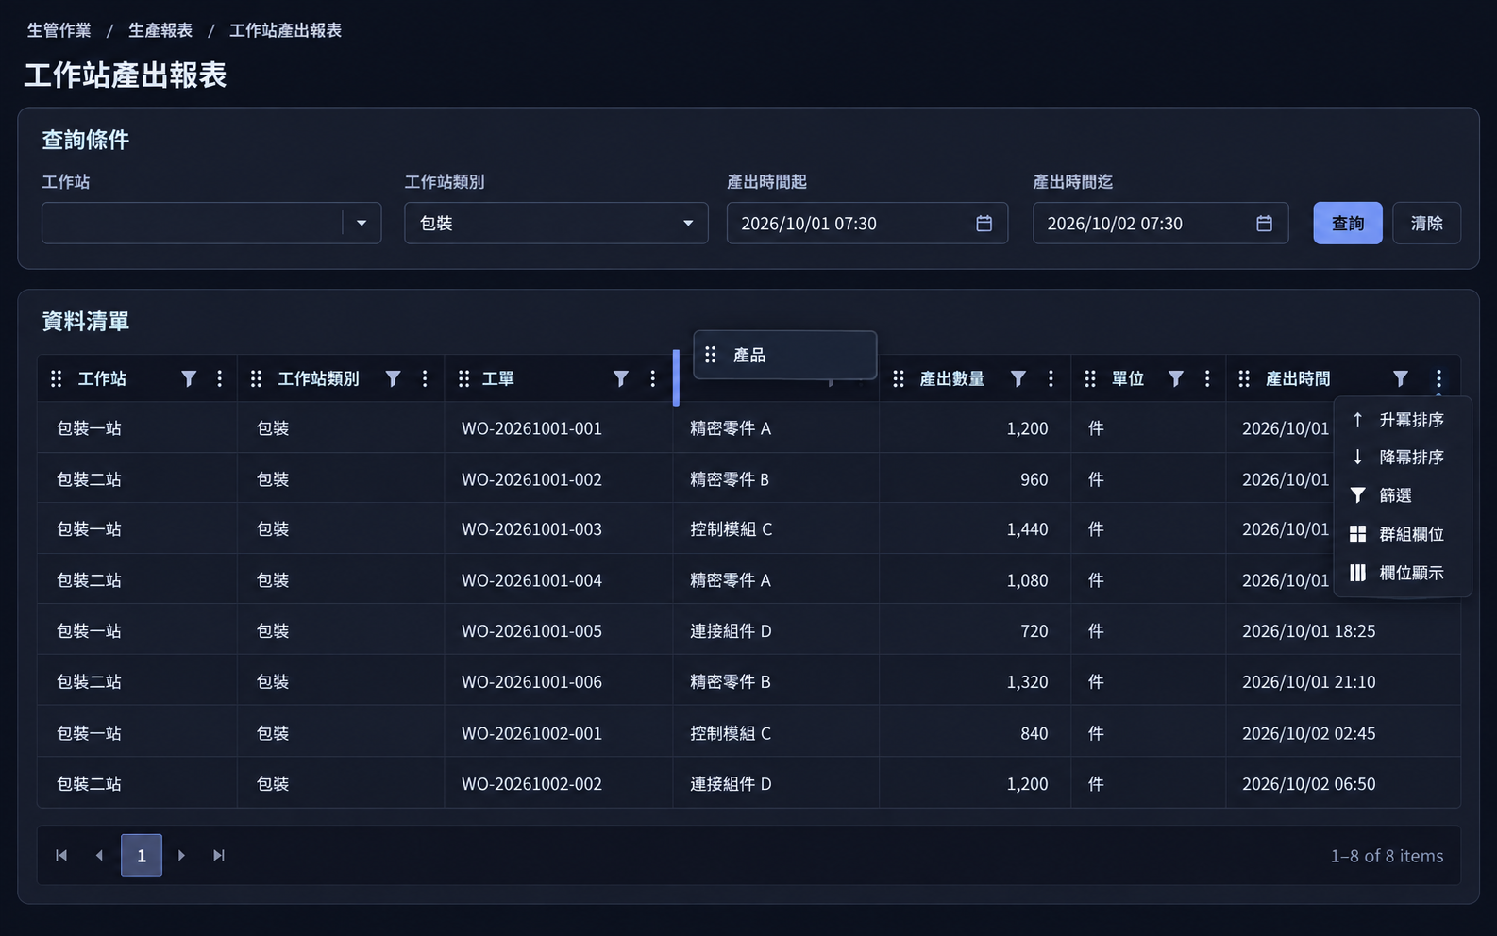
Task: Click the 清除 button
Action: click(x=1426, y=224)
